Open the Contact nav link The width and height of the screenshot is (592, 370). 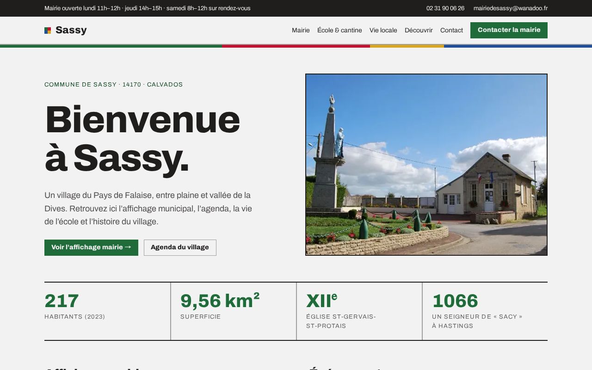[451, 30]
